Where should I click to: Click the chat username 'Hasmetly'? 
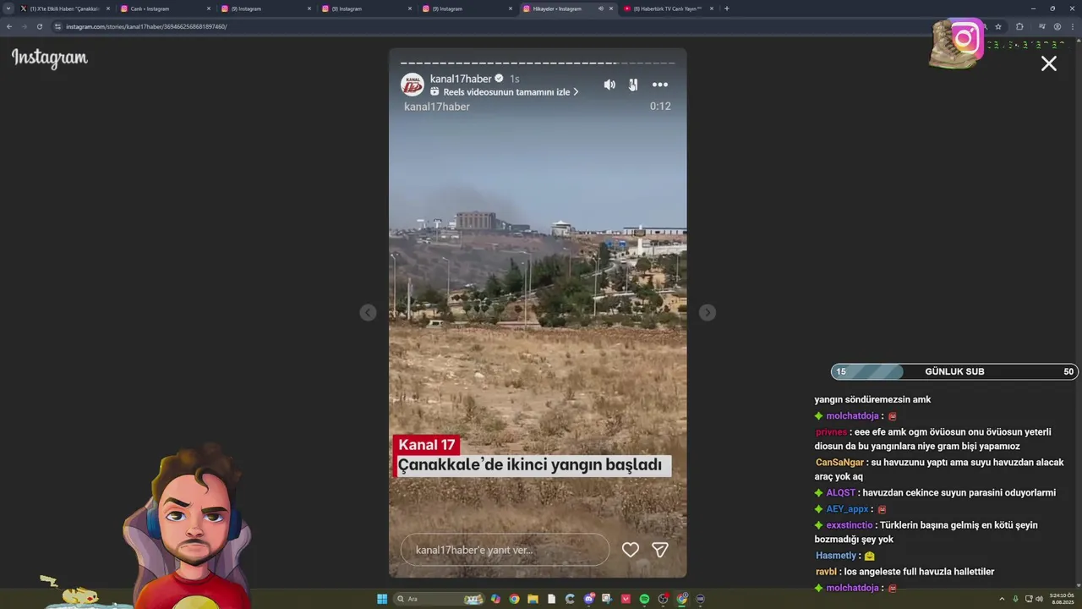[x=836, y=556]
